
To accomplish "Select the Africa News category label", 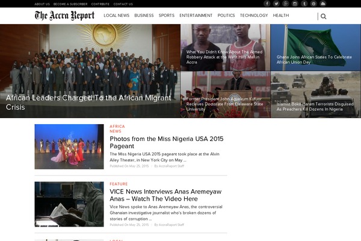I will pos(117,129).
